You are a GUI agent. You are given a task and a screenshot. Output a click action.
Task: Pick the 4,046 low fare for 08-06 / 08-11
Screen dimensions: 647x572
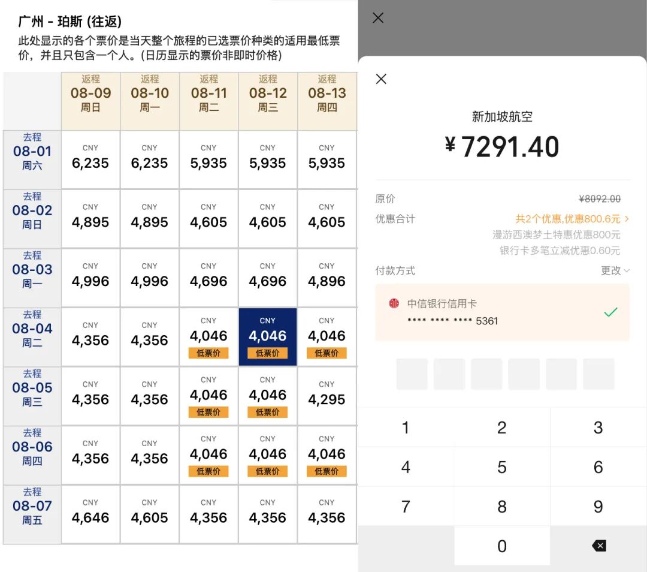tap(209, 455)
